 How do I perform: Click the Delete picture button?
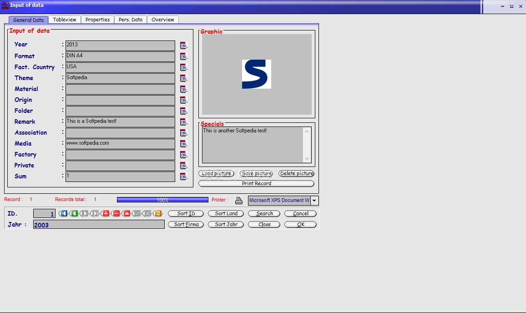tap(297, 173)
